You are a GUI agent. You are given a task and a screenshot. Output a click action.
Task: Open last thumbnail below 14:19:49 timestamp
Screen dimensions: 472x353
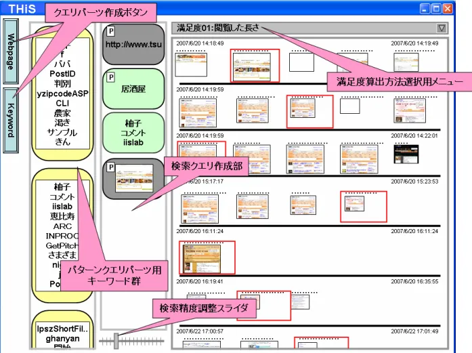[x=406, y=62]
